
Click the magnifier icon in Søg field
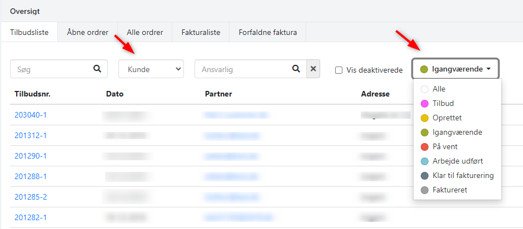coord(97,69)
